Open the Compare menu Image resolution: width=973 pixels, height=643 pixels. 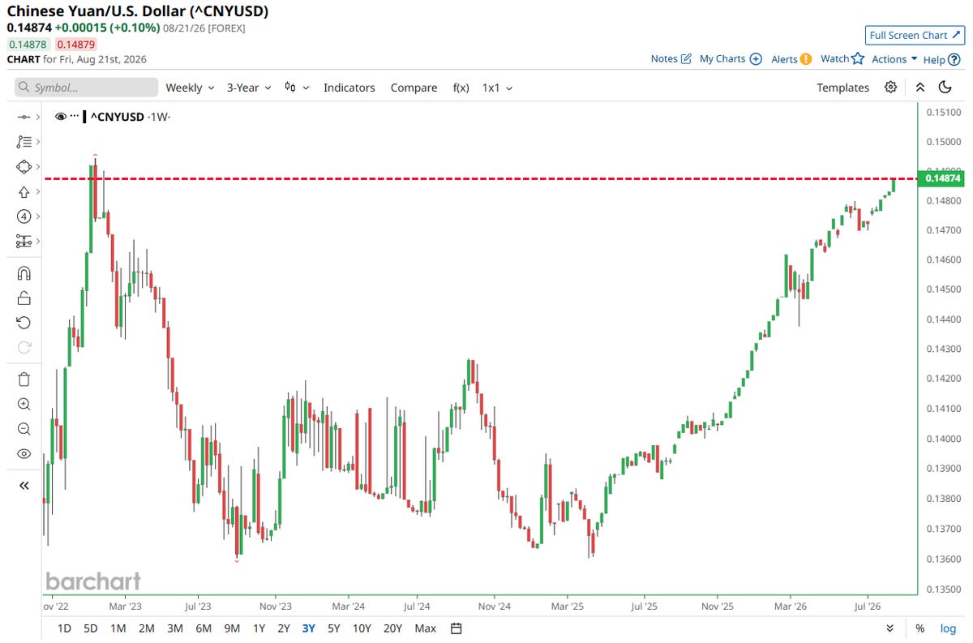pyautogui.click(x=414, y=88)
